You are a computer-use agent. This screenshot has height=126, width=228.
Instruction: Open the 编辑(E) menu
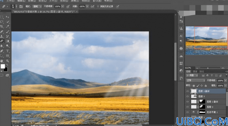click(x=22, y=1)
